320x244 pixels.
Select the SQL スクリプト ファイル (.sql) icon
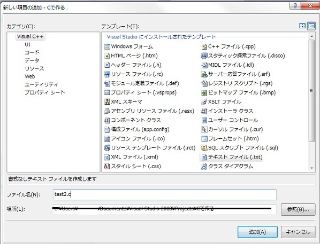[204, 148]
